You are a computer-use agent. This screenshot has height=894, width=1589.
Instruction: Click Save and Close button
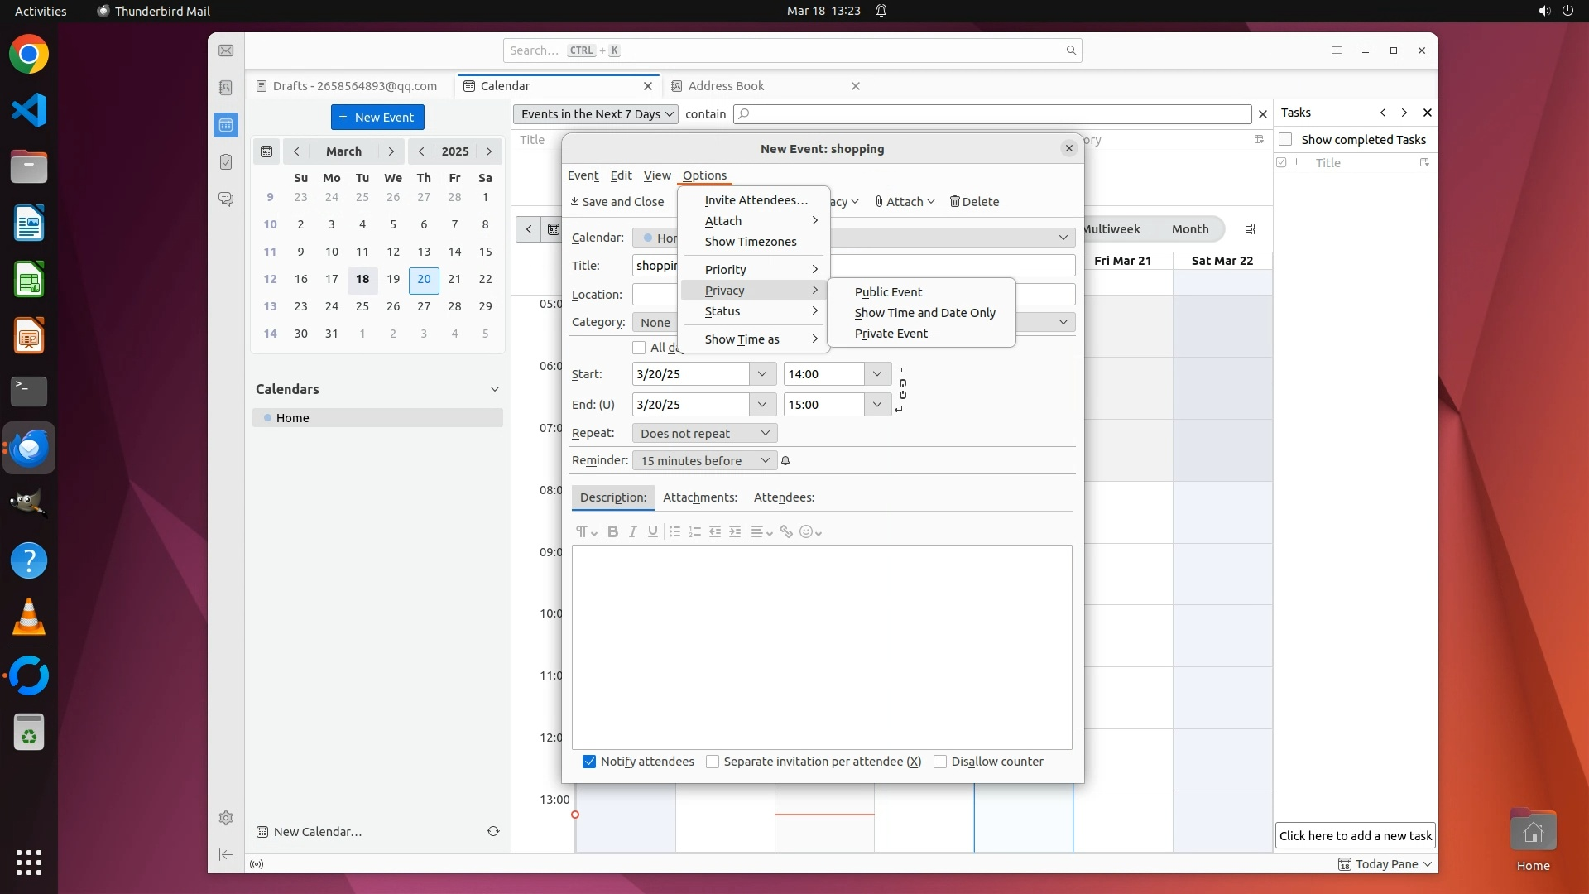point(617,202)
